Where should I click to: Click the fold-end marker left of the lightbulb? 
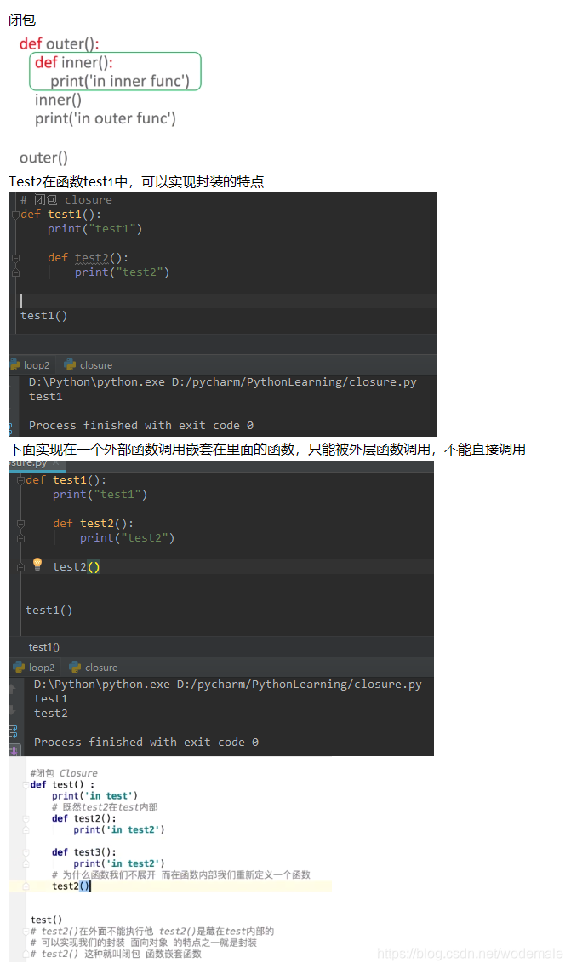20,567
